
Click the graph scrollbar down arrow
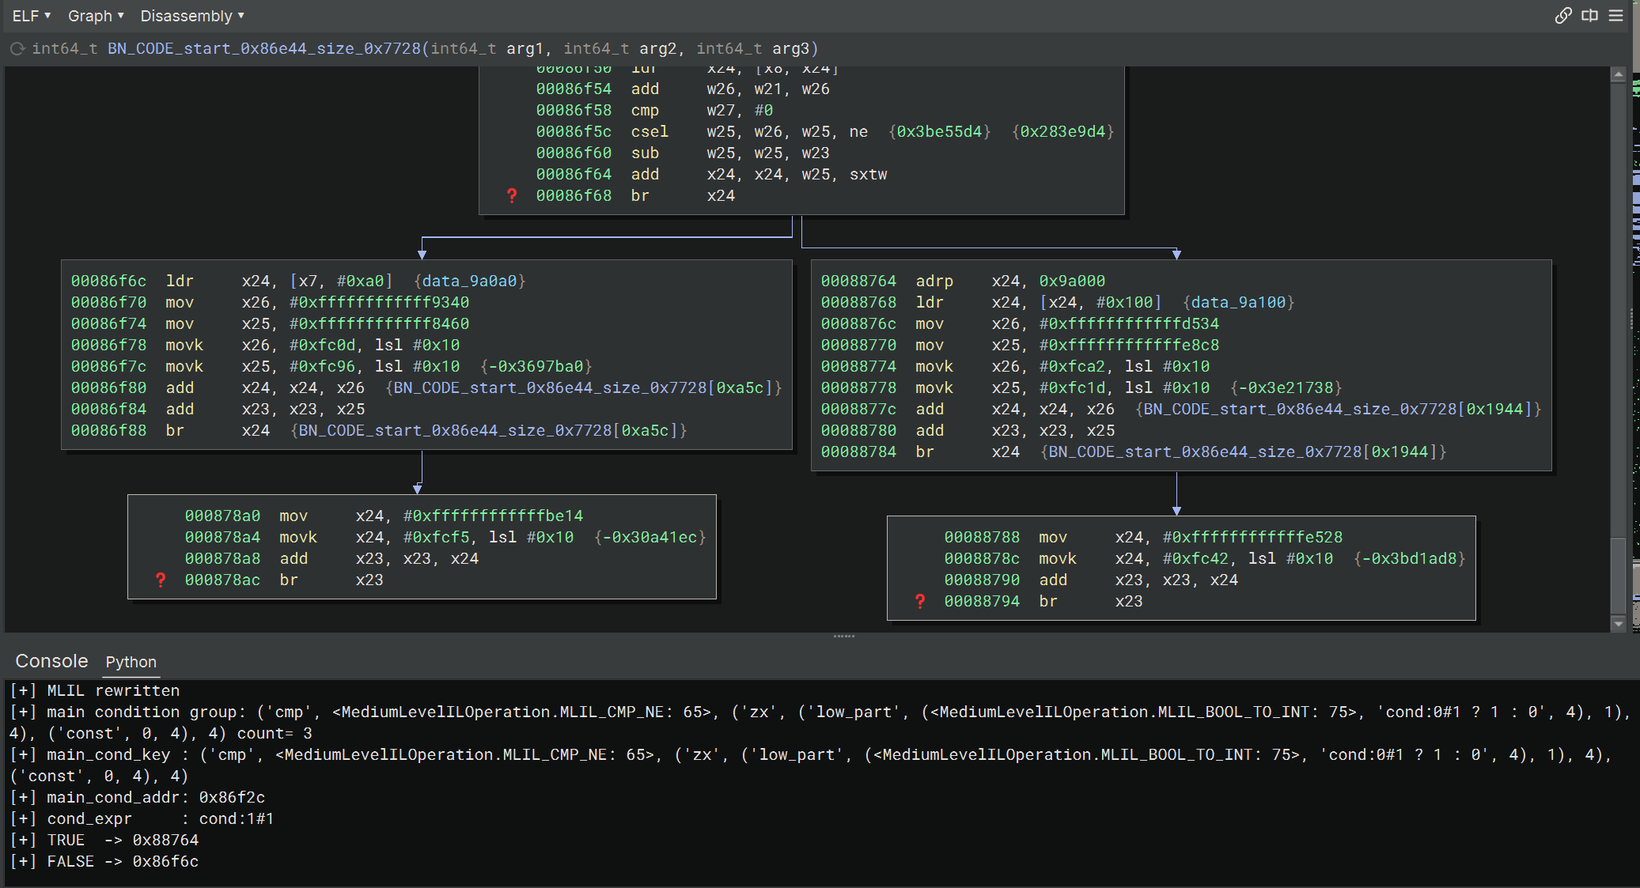[x=1618, y=624]
